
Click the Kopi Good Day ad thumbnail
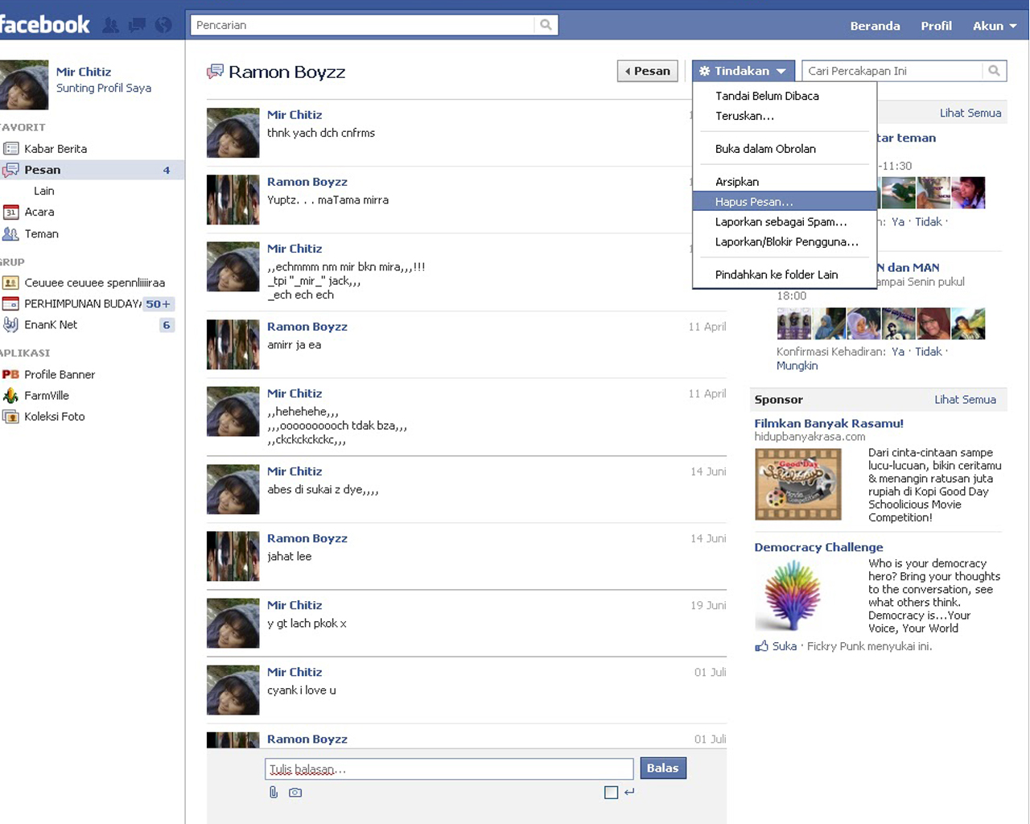pos(798,484)
